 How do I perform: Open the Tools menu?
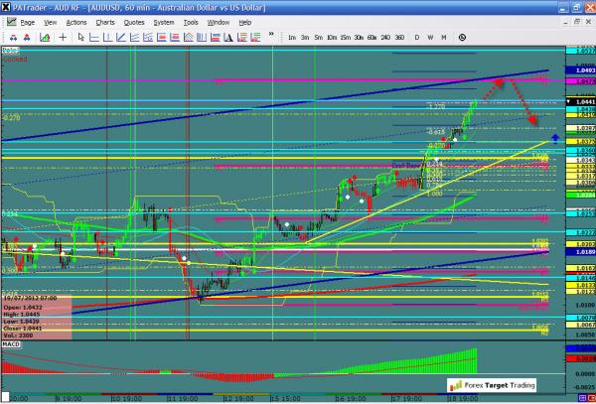coord(191,23)
